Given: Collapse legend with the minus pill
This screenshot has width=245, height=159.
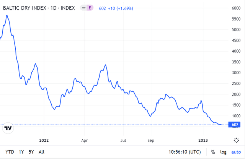Looking at the screenshot, I should tap(84, 8).
